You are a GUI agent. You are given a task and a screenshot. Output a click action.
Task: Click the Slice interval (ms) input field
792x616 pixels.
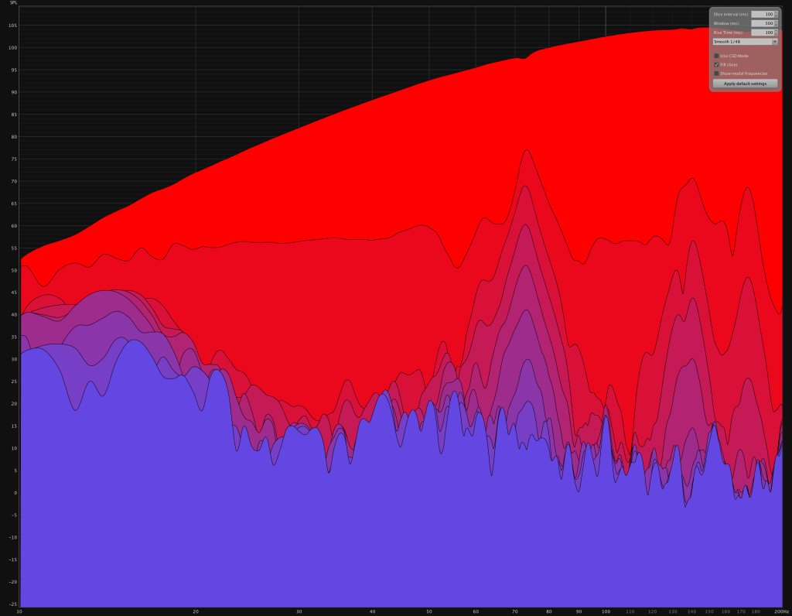point(762,14)
